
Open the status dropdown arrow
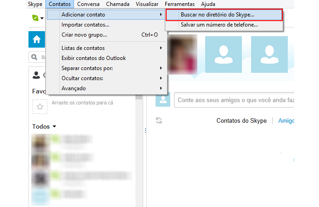coord(42,18)
